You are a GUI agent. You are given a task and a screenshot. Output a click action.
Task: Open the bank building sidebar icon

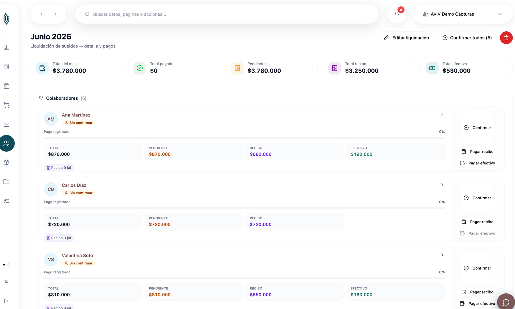(x=6, y=86)
